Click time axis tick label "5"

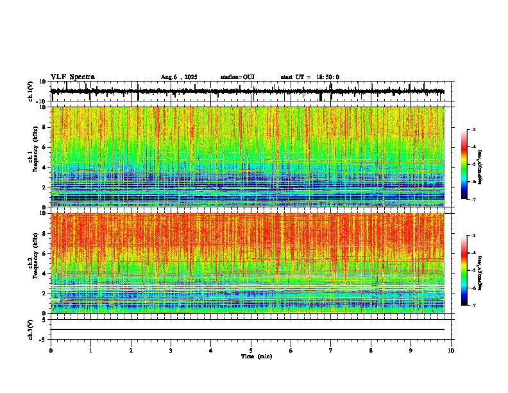[251, 351]
